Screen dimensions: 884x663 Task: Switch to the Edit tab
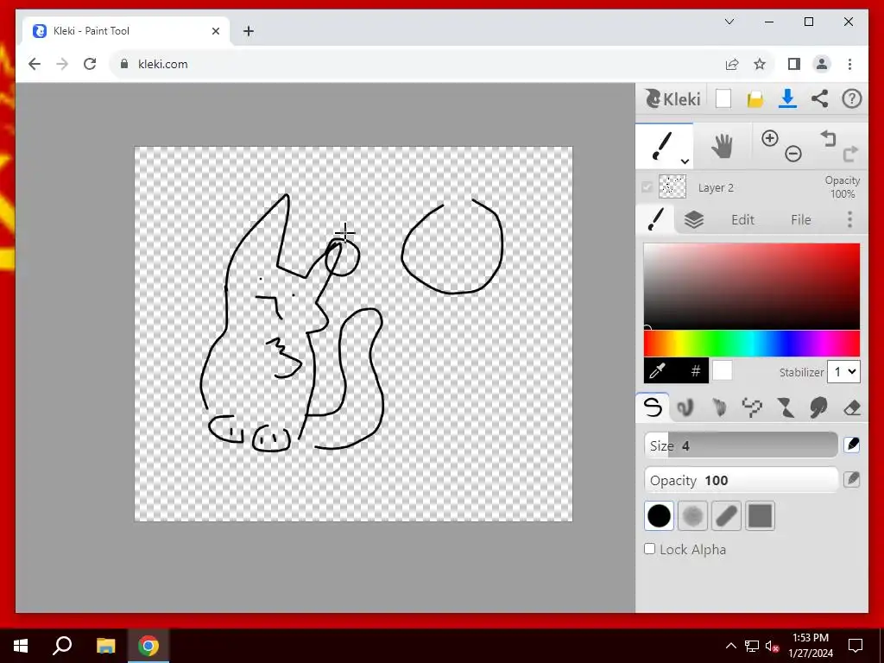click(742, 219)
